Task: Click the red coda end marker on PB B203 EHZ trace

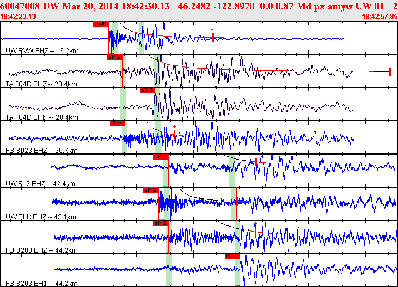Action: [x=255, y=231]
